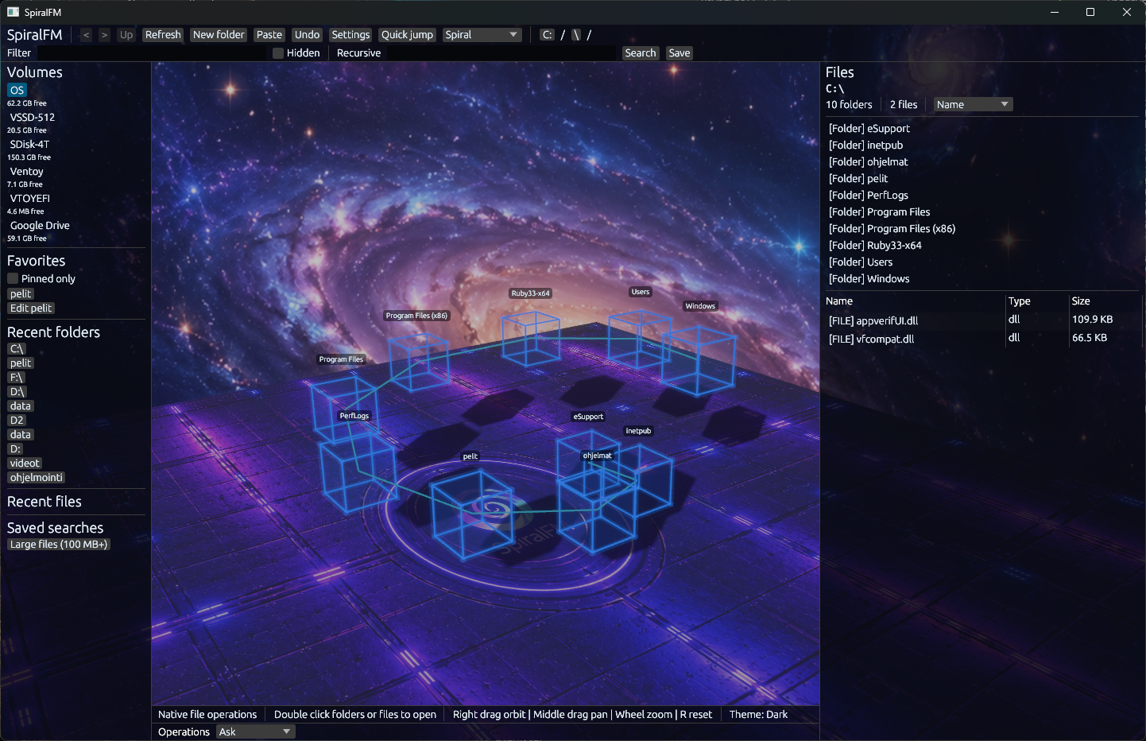Click the Search button

tap(641, 53)
